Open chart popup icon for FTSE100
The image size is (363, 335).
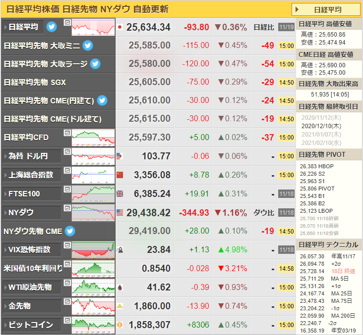click(x=67, y=189)
